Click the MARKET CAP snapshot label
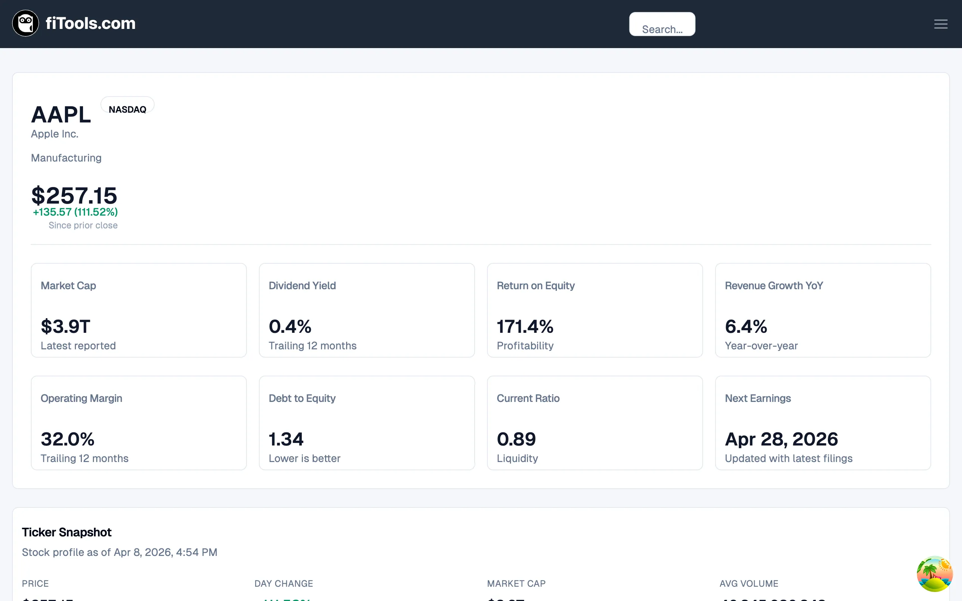This screenshot has width=962, height=601. [x=516, y=583]
